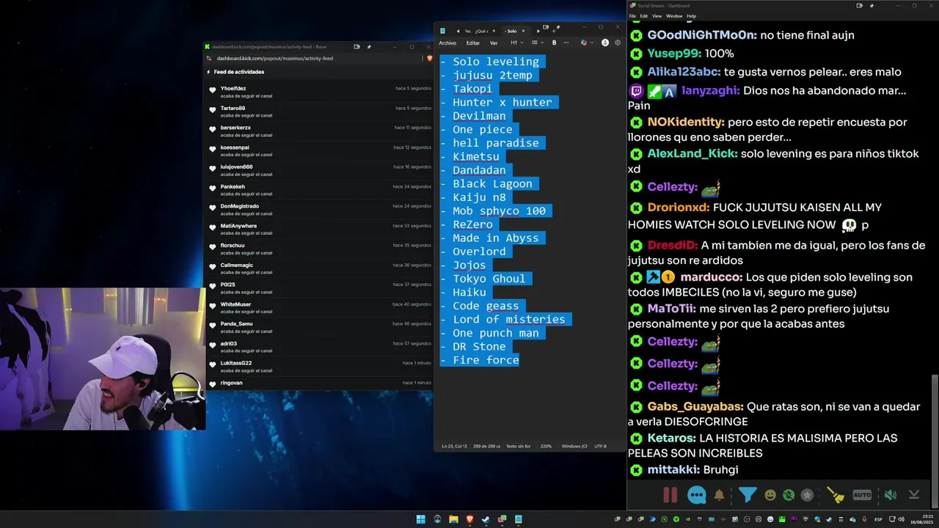Image resolution: width=939 pixels, height=528 pixels.
Task: Click the smiley emoji icon in Social Stream
Action: pos(770,495)
